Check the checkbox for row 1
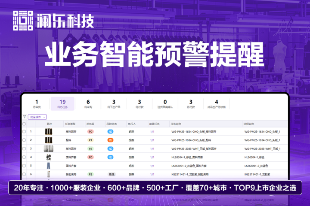 coord(24,131)
